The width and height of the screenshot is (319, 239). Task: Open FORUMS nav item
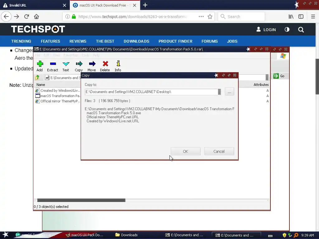click(210, 41)
